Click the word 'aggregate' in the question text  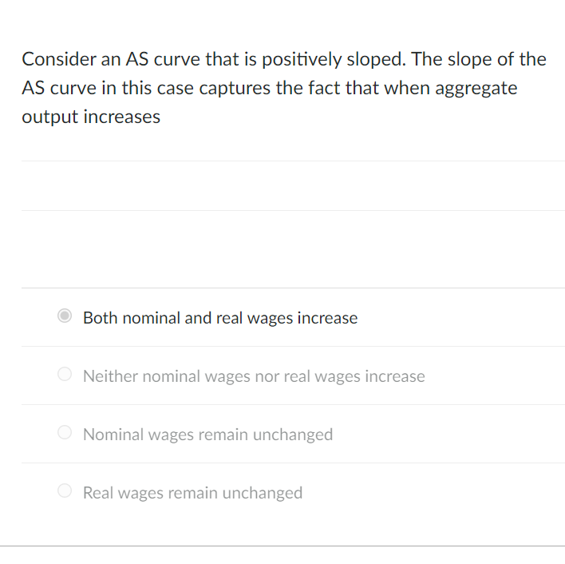(x=476, y=89)
